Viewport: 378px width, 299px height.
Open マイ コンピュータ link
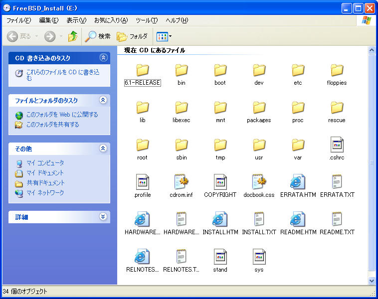pyautogui.click(x=45, y=163)
